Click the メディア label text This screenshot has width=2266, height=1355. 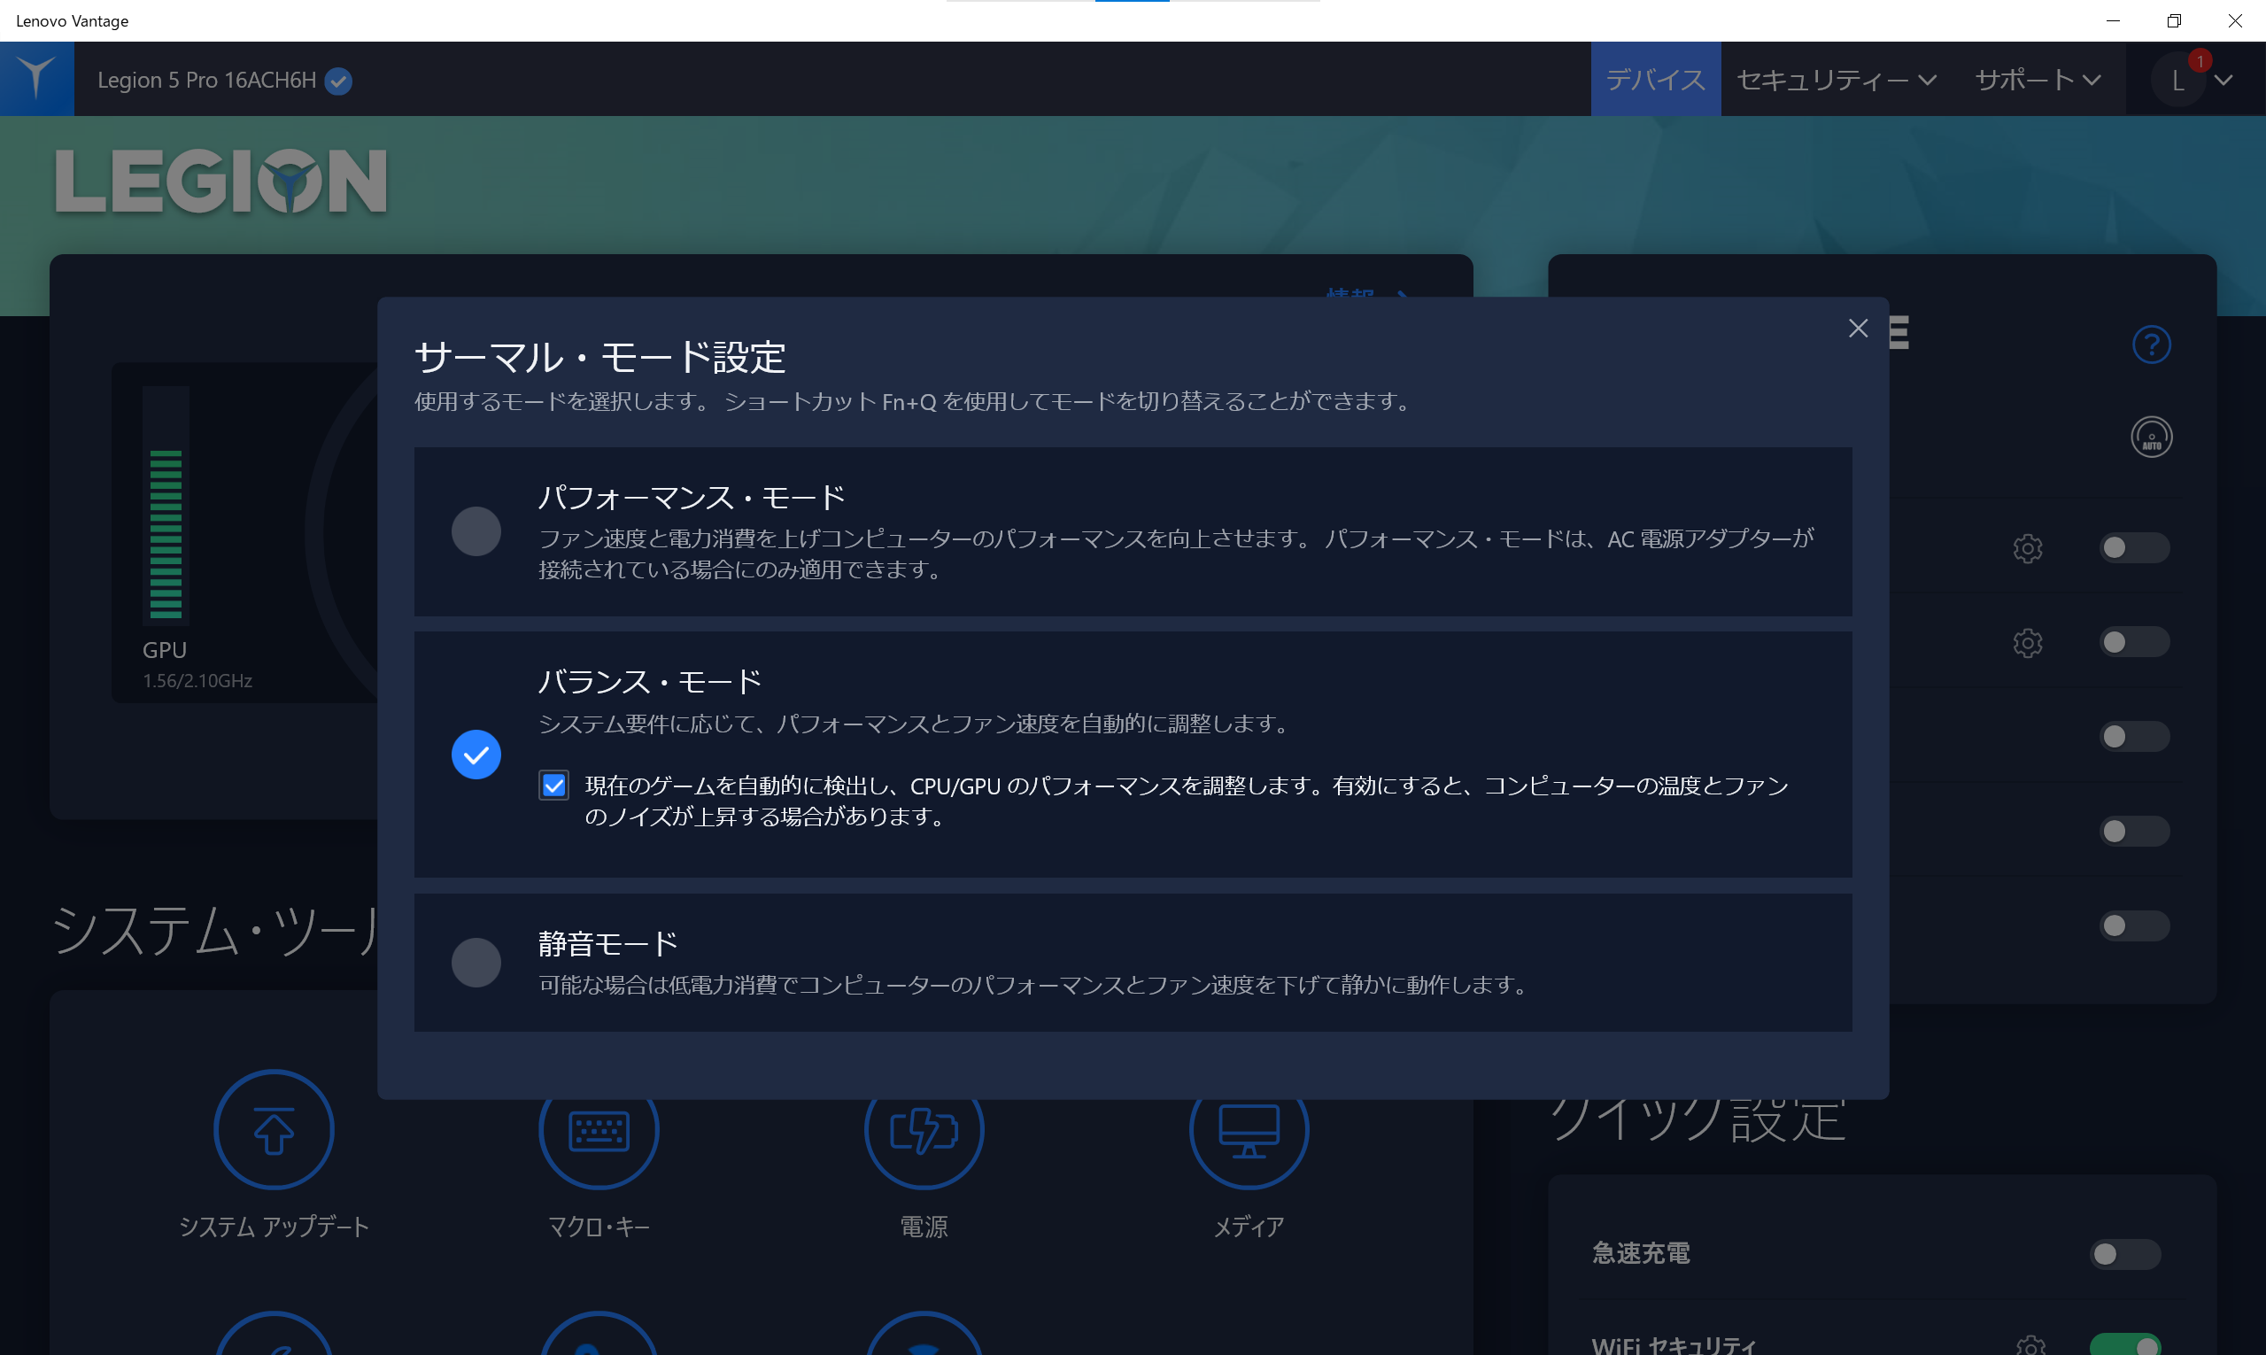pyautogui.click(x=1248, y=1227)
